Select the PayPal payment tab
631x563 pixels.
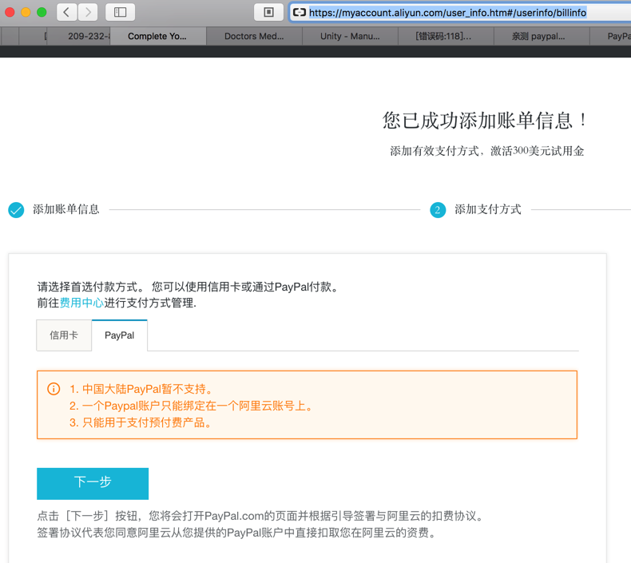click(x=120, y=335)
